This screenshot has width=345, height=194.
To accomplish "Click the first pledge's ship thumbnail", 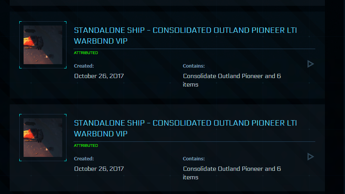I will [43, 45].
